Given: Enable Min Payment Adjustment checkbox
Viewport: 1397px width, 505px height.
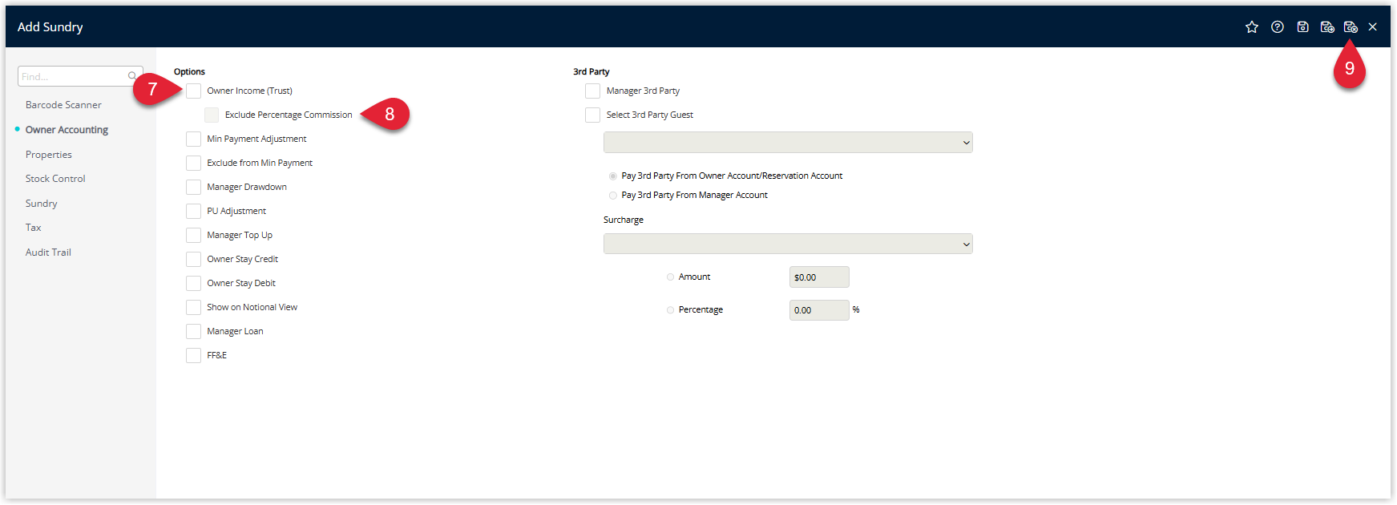Looking at the screenshot, I should pyautogui.click(x=194, y=139).
